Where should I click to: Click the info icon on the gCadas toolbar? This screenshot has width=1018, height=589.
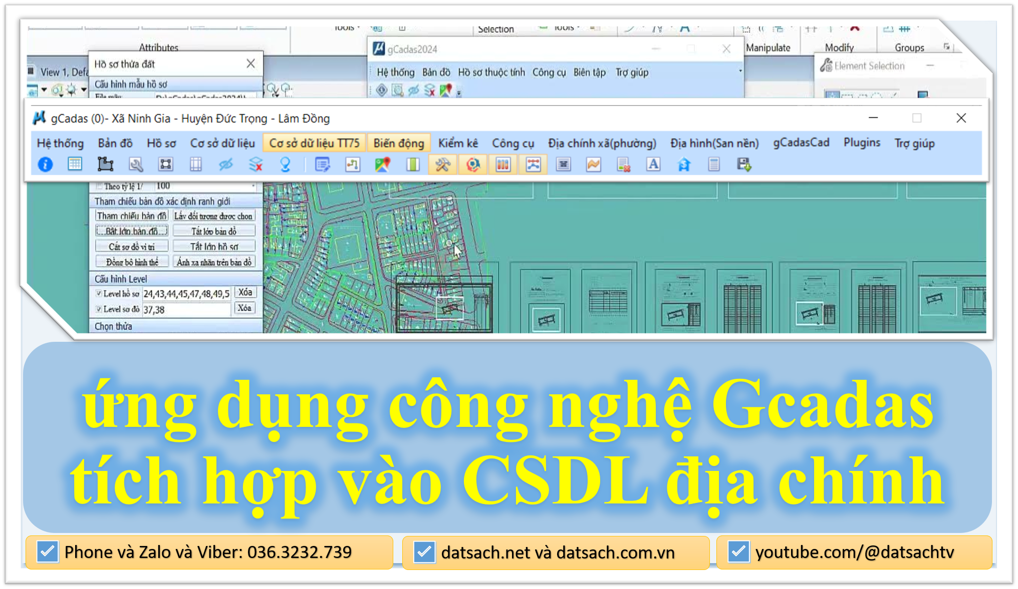click(x=45, y=164)
